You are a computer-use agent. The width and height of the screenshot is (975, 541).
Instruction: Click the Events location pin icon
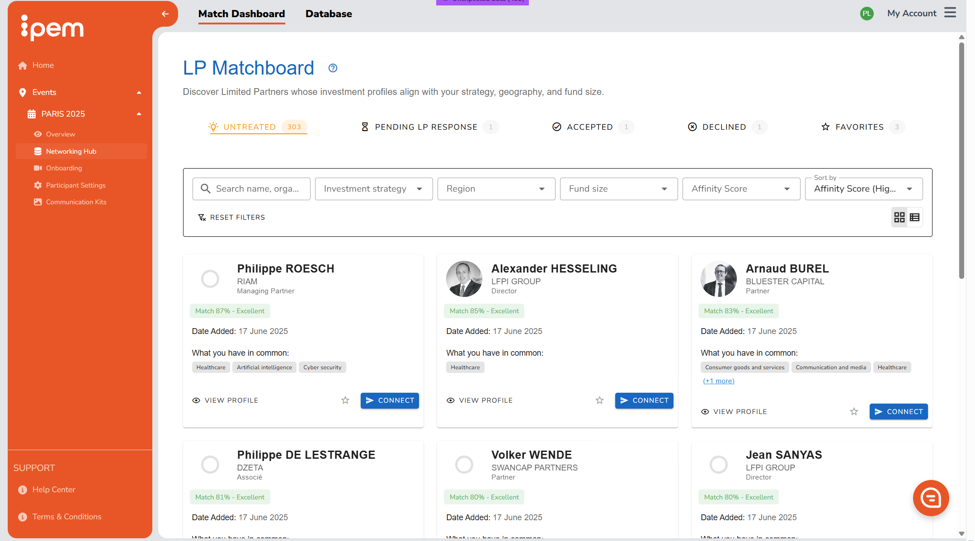pos(23,93)
